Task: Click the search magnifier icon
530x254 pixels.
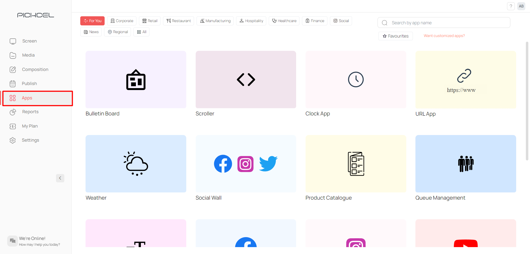Action: (x=385, y=23)
